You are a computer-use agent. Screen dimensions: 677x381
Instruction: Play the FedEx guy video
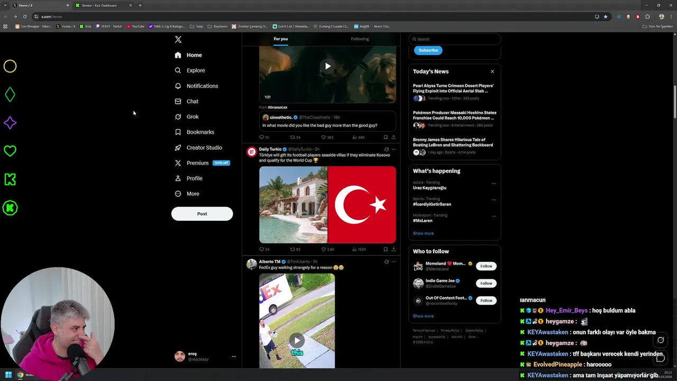click(x=297, y=340)
